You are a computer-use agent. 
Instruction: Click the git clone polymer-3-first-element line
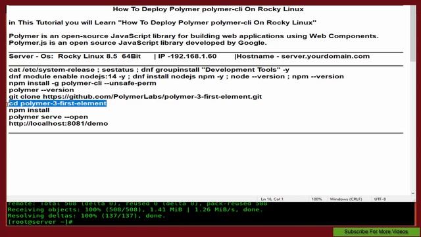pyautogui.click(x=135, y=97)
